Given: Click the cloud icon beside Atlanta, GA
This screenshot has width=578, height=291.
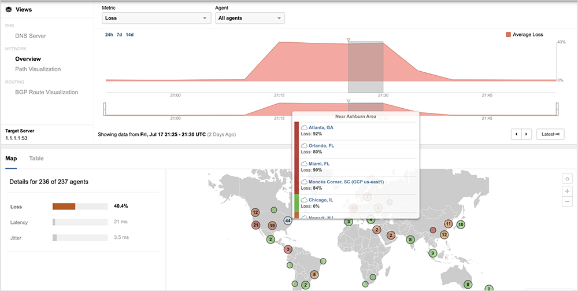Looking at the screenshot, I should 305,127.
